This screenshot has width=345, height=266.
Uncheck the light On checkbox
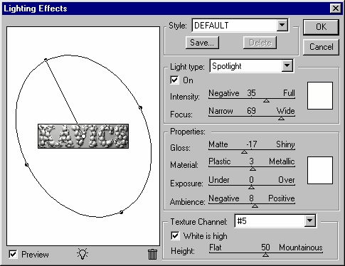click(174, 80)
